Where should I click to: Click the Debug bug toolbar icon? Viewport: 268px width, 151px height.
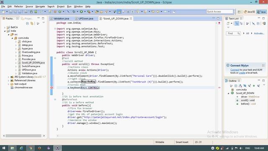coord(74,12)
